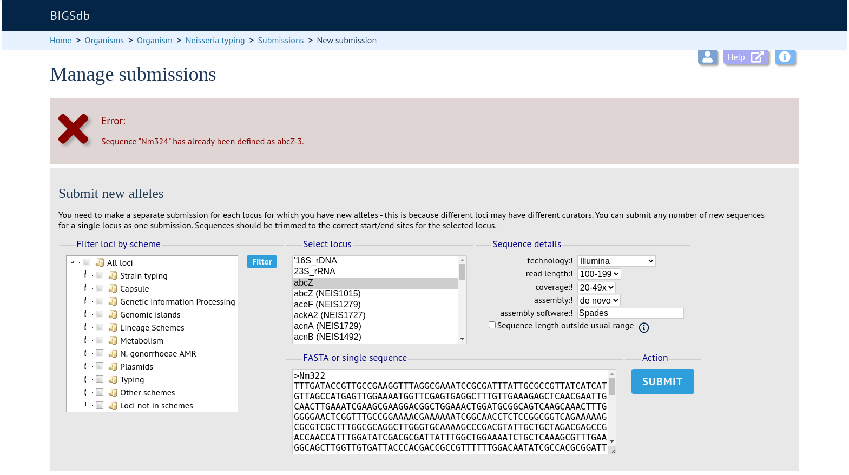Click the Genetic Information Processing folder icon
Image resolution: width=849 pixels, height=475 pixels.
[x=113, y=301]
